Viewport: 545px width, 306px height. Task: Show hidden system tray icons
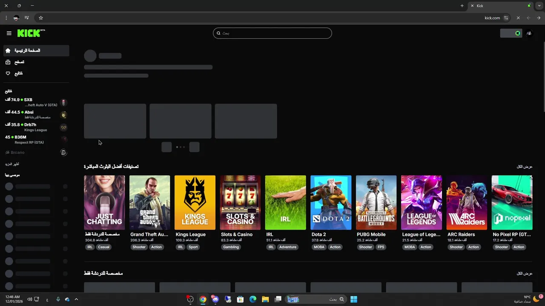point(76,299)
